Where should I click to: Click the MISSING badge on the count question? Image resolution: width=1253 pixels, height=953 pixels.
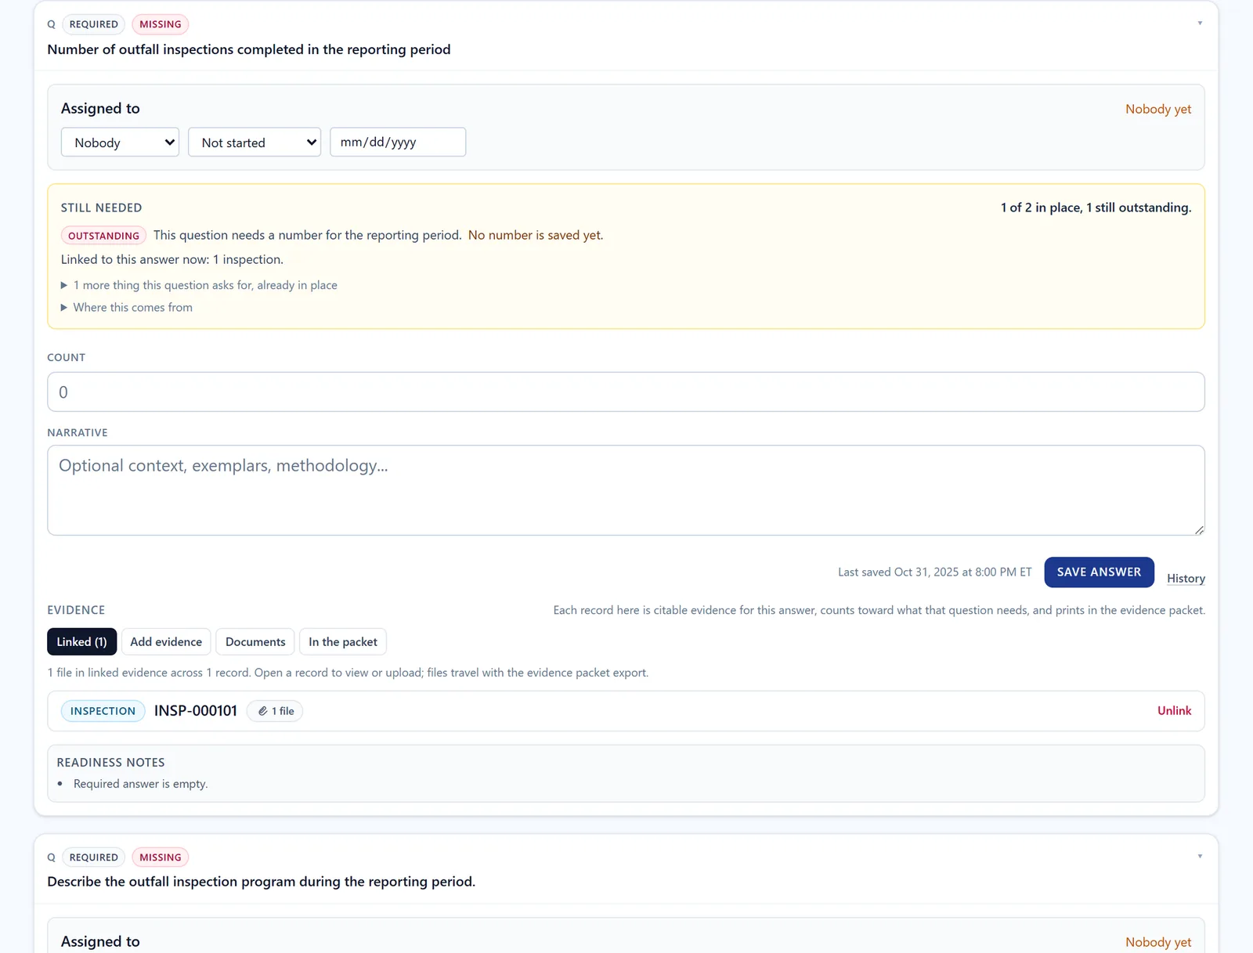(161, 24)
